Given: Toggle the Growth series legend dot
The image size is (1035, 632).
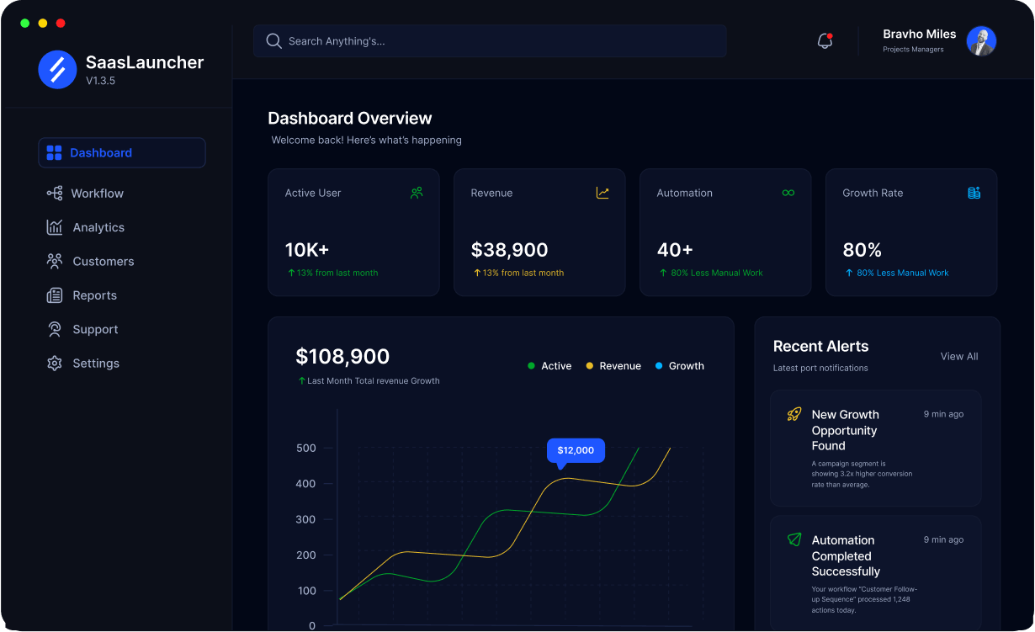Looking at the screenshot, I should point(659,366).
